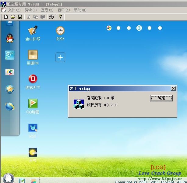Click the MFC cube icon in About dialog

pyautogui.click(x=79, y=104)
